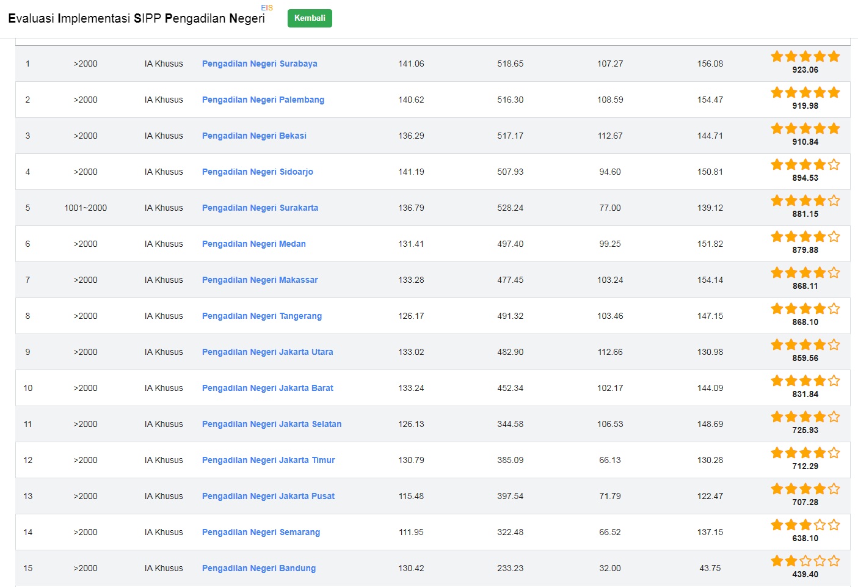Select Pengadilan Negeri Jakarta Pusat link
The image size is (858, 587).
coord(268,496)
